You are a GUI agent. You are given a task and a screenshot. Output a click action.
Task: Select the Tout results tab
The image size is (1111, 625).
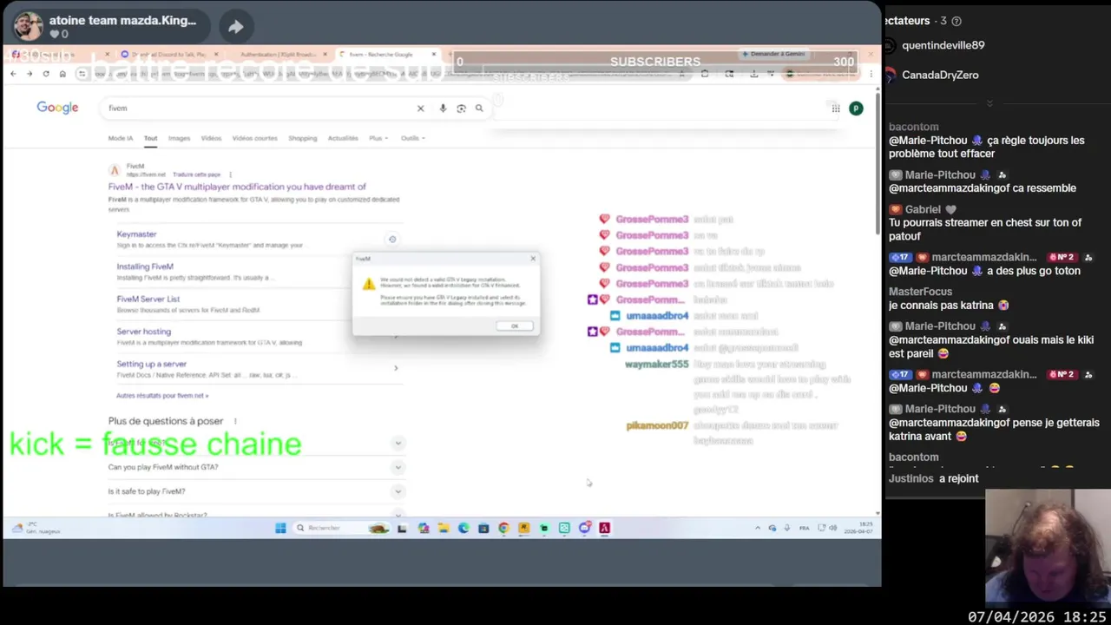tap(150, 138)
